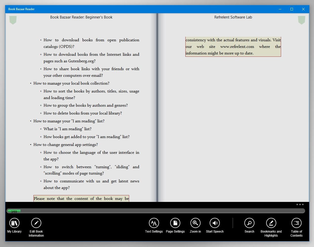Click 'How to group the books by authors and genres?'
The width and height of the screenshot is (314, 247).
pyautogui.click(x=86, y=105)
